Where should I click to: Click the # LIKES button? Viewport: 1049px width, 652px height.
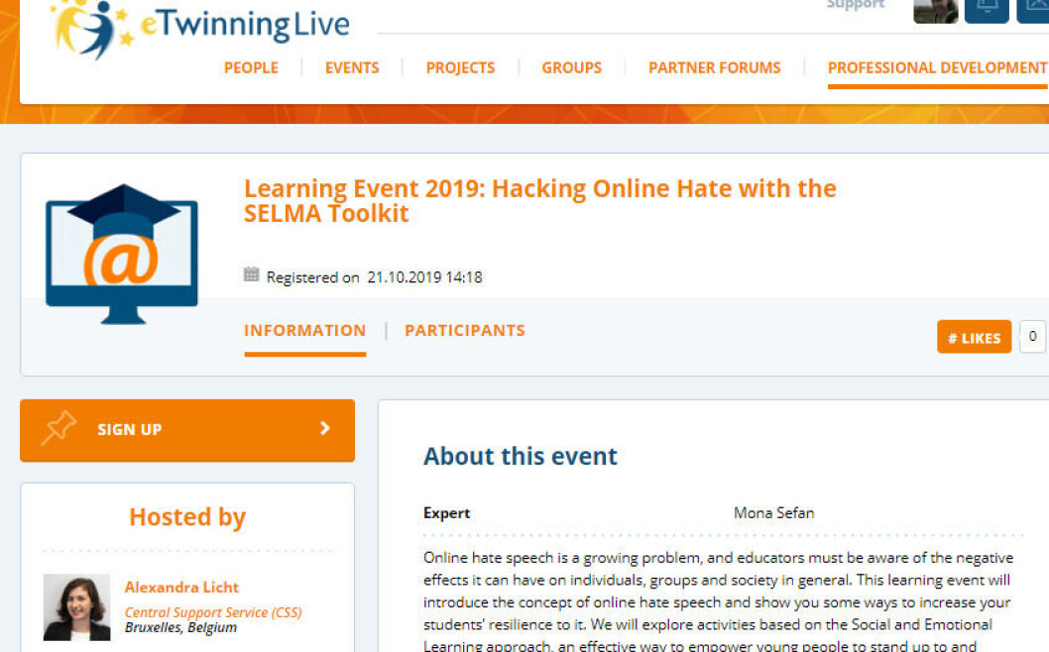[x=974, y=337]
